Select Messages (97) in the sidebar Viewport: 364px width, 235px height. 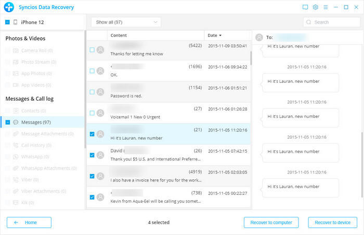point(35,122)
